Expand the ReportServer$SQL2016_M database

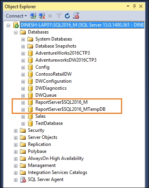pyautogui.click(x=23, y=103)
